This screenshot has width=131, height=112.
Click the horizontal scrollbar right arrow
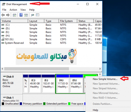tap(100, 69)
